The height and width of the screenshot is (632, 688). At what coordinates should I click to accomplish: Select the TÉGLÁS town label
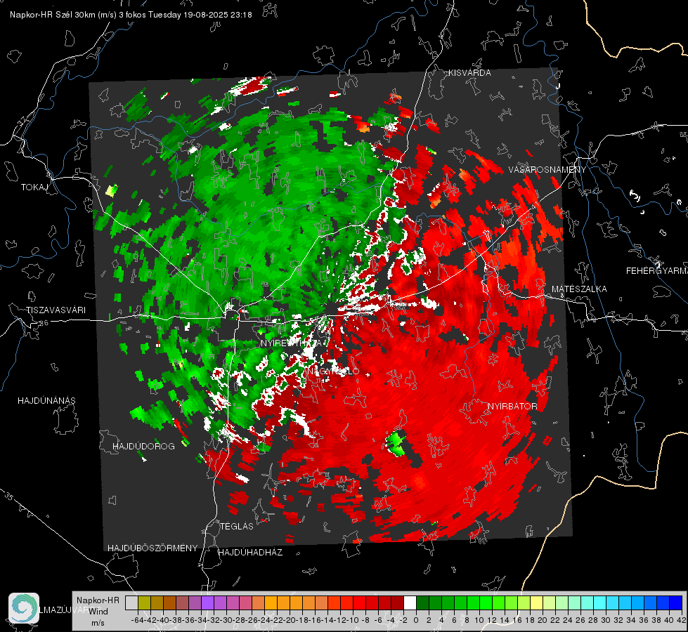(237, 527)
